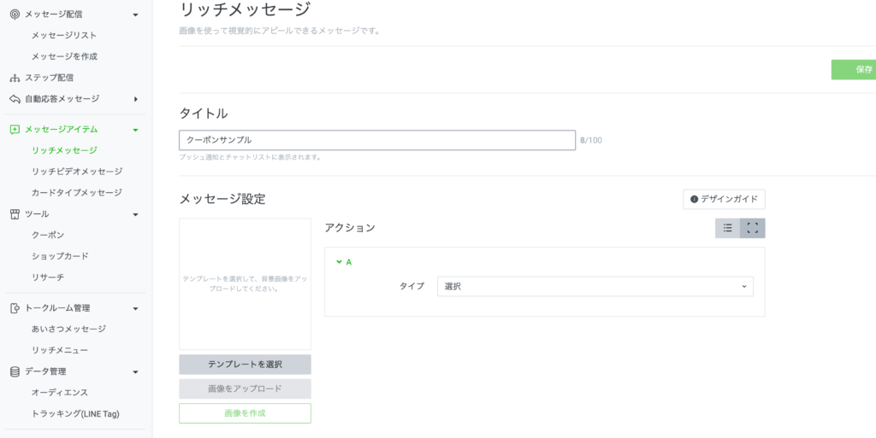Open the デザインガイド button
Screen dimensions: 876x438
pos(724,199)
